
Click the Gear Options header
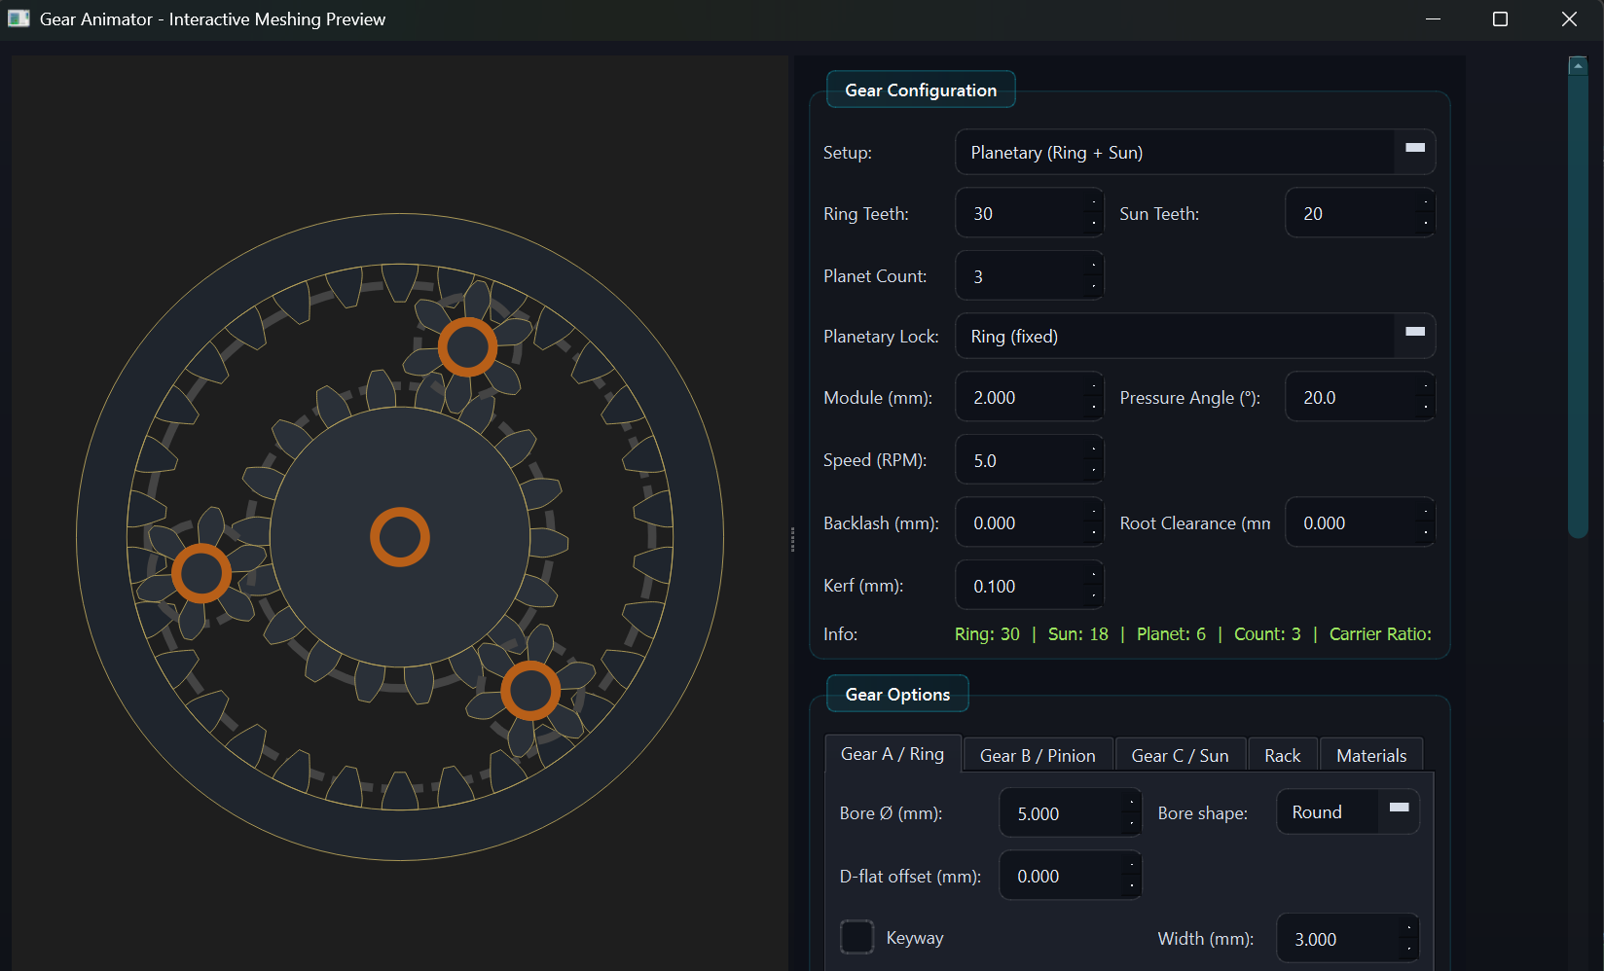coord(896,694)
